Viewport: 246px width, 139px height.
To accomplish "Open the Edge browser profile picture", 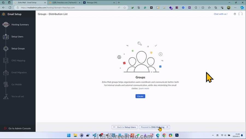I will (229, 8).
